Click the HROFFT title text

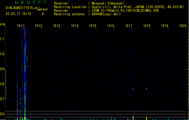coord(31,2)
